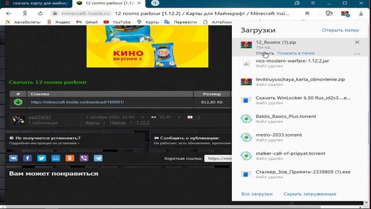The image size is (371, 209).
Task: Open Yandex home via the Я toolbar icon
Action: point(24,13)
